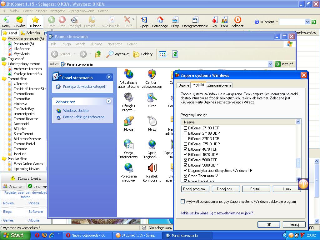Viewport: 320px width, 240px height.
Task: Cancel the firewall dialog with Anuluj
Action: click(x=294, y=224)
